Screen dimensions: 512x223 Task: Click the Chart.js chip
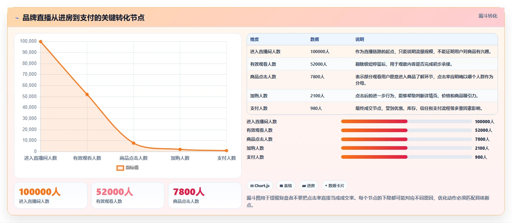click(260, 186)
